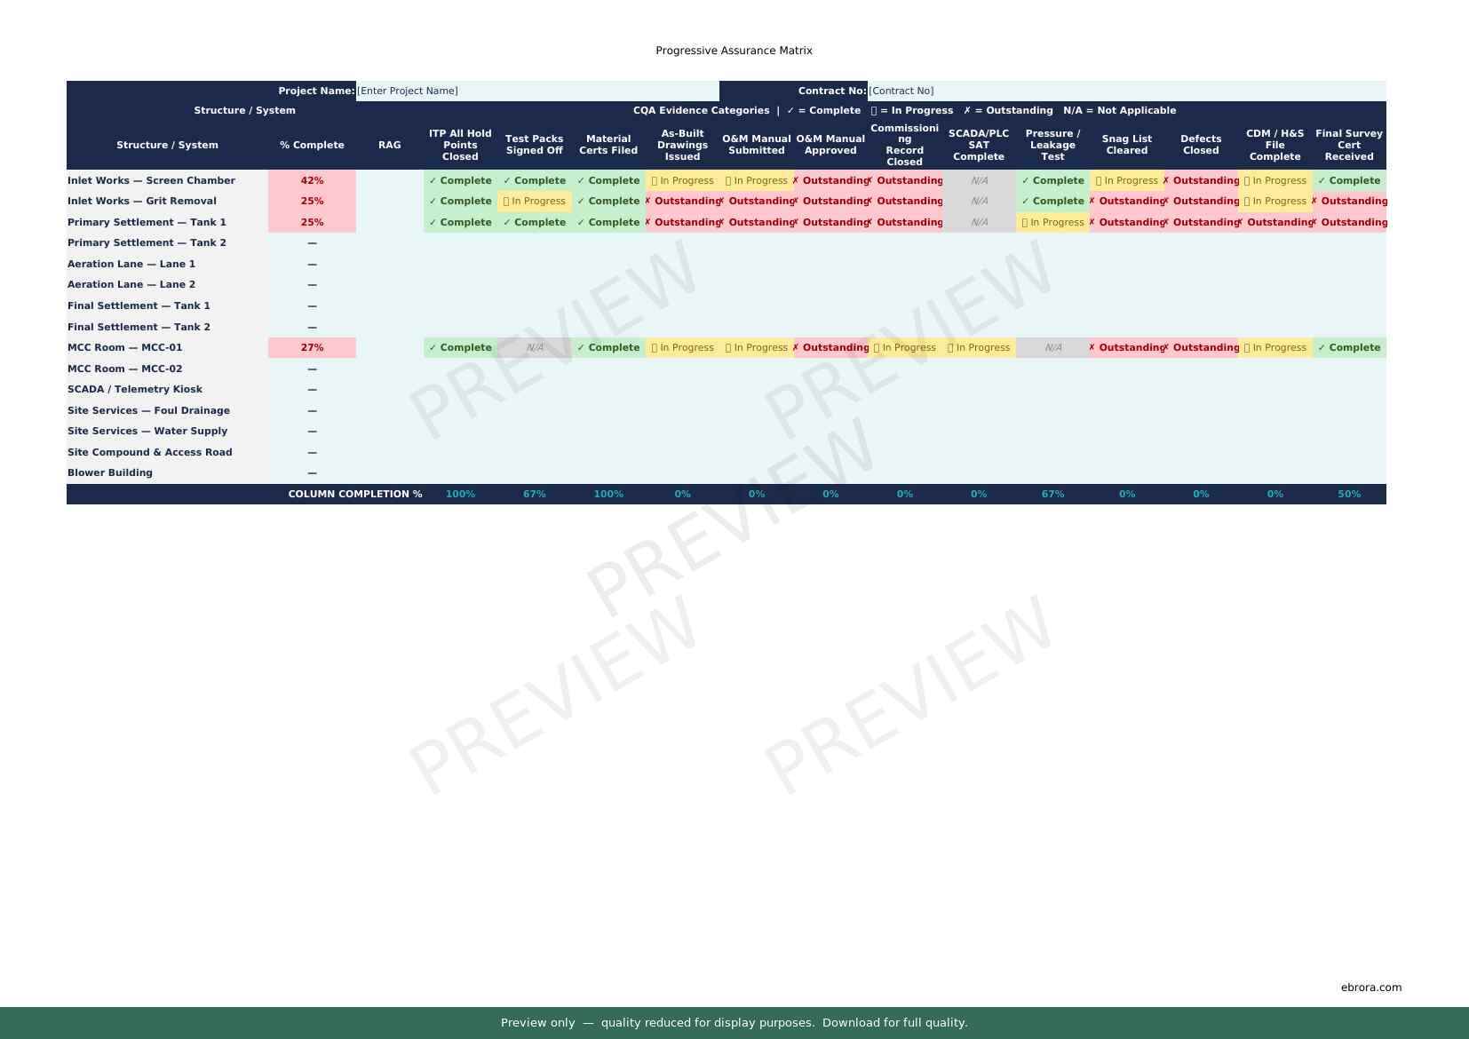The width and height of the screenshot is (1469, 1039).
Task: Click the Enter Project Name field
Action: point(536,91)
